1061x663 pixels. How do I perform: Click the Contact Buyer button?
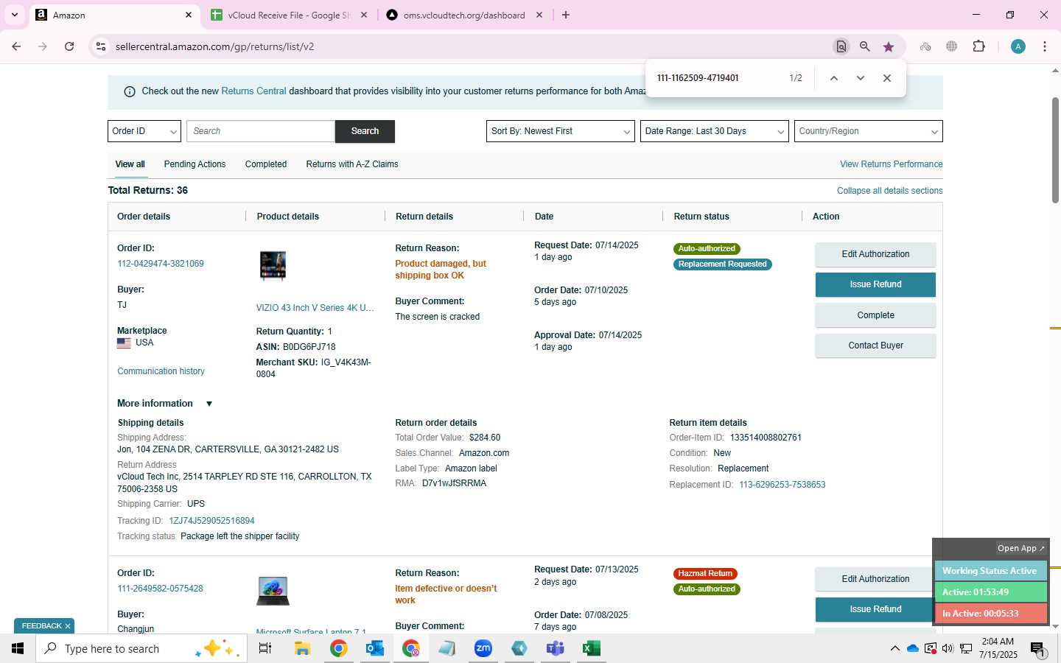[875, 345]
